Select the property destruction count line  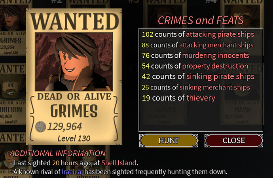195,66
